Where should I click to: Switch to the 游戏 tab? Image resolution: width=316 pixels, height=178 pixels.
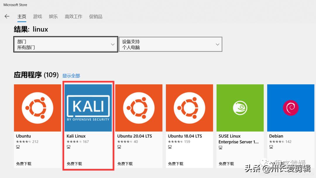coord(37,17)
